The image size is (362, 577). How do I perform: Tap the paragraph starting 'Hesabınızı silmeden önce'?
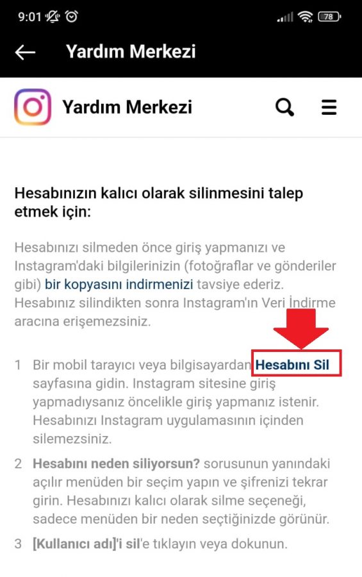point(175,285)
